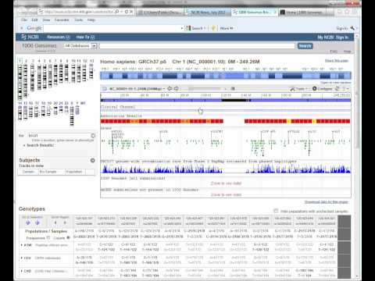Click the Scroll Region right arrow

point(65,222)
